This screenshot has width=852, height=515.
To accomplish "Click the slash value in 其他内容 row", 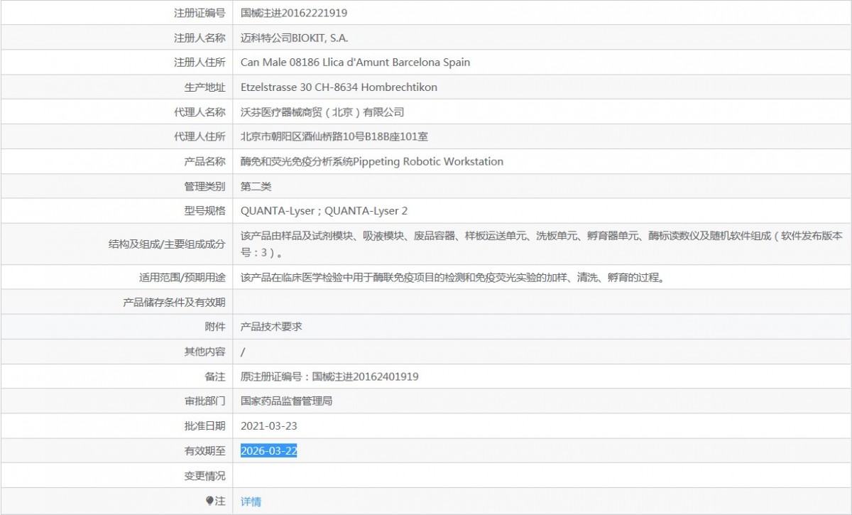I will pos(243,352).
